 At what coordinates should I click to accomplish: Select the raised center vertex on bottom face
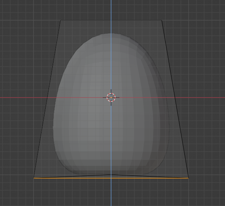pyautogui.click(x=111, y=175)
